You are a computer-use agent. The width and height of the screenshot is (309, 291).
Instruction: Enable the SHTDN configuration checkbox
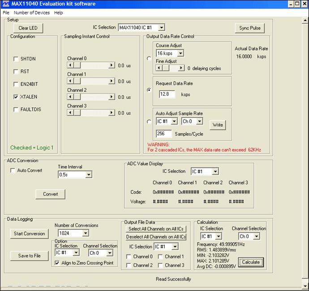pyautogui.click(x=16, y=59)
